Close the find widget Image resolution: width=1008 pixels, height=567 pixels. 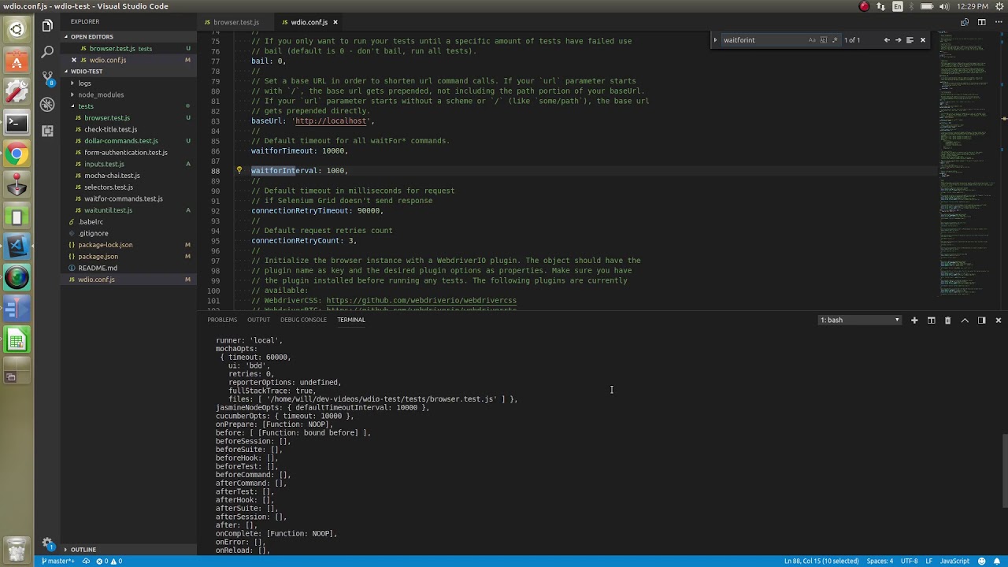pos(923,40)
